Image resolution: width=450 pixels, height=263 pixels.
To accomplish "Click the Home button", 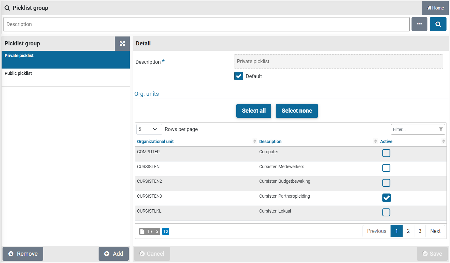I will point(435,8).
